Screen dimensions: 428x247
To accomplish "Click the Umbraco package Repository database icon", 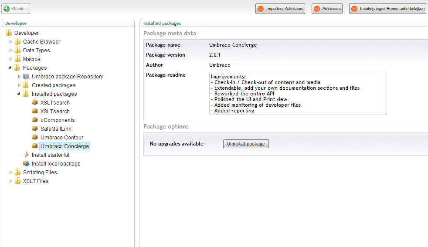I will (26, 76).
